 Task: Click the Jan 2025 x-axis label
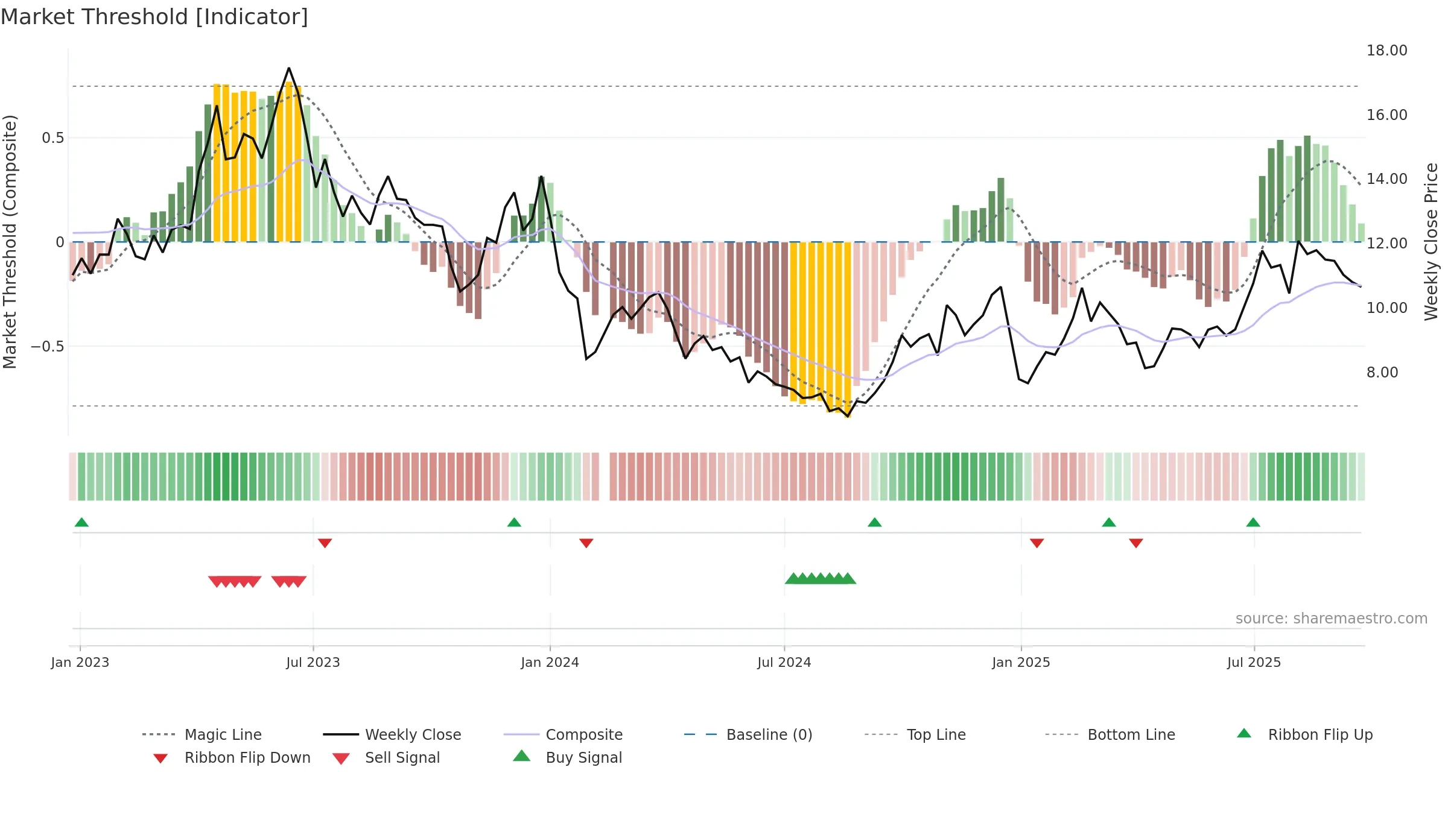click(1021, 663)
